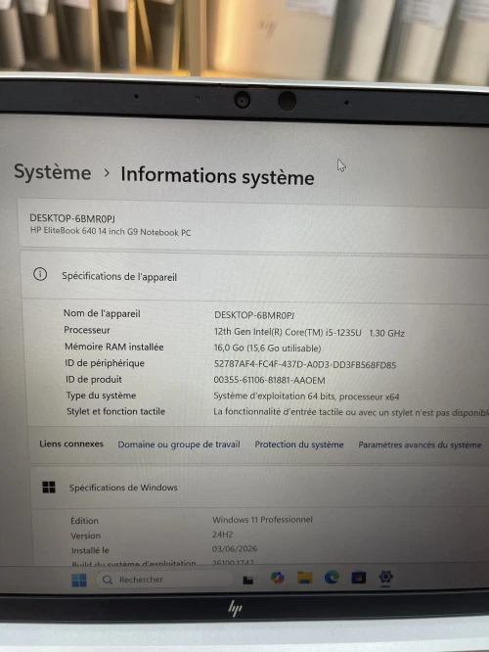489x652 pixels.
Task: Click the Settings gear taskbar icon
Action: (385, 577)
